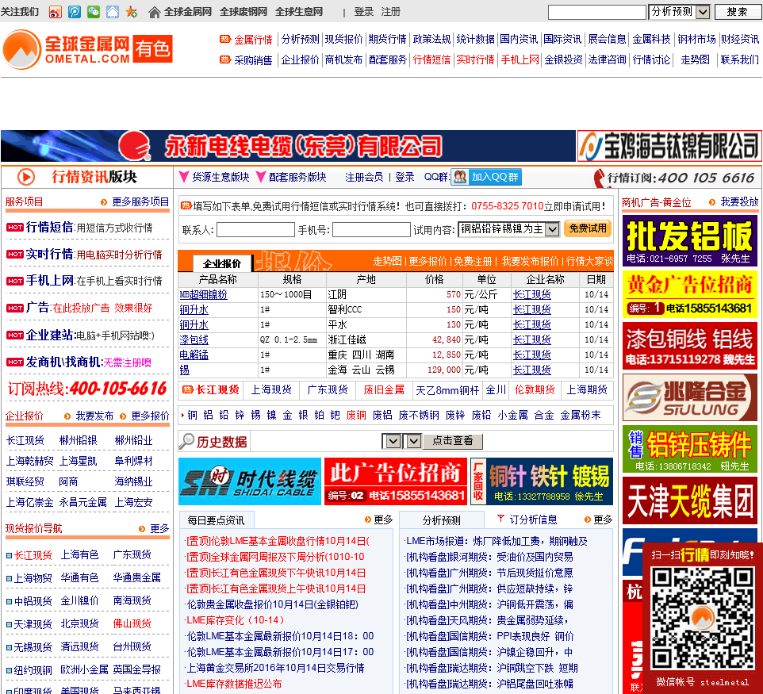Screen dimensions: 763x694
Task: Open the LME库存变化（10-14）news link
Action: [x=235, y=620]
